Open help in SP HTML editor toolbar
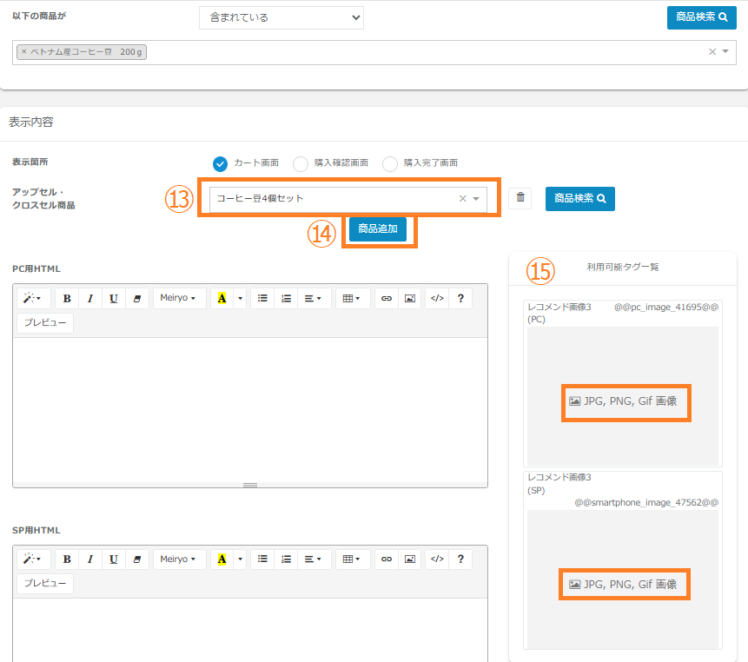The width and height of the screenshot is (748, 662). pyautogui.click(x=460, y=559)
